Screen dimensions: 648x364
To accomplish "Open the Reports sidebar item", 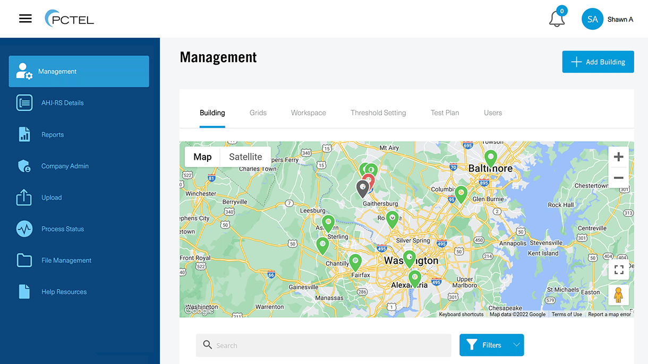I will 52,135.
